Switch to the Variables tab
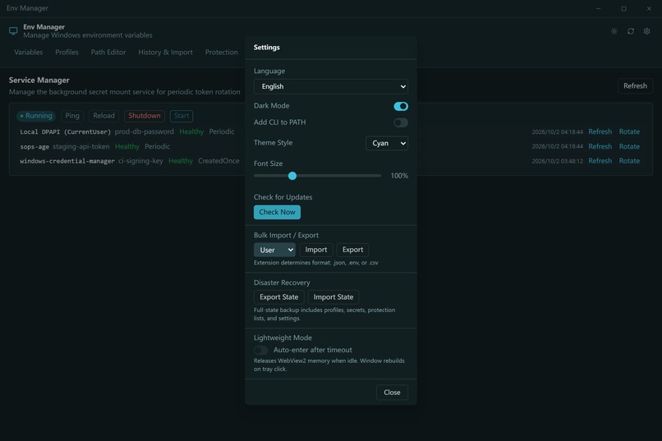The width and height of the screenshot is (662, 441). pos(28,53)
